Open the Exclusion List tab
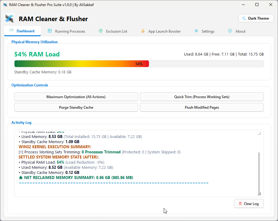The width and height of the screenshot is (278, 221). point(113,31)
